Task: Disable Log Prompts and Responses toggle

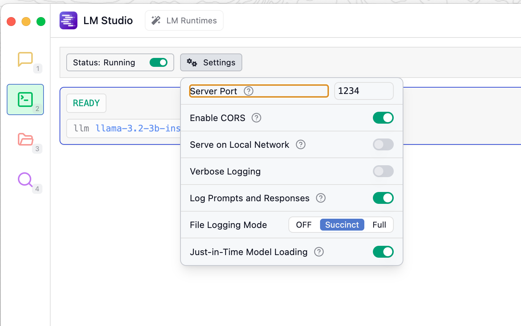Action: [x=383, y=198]
